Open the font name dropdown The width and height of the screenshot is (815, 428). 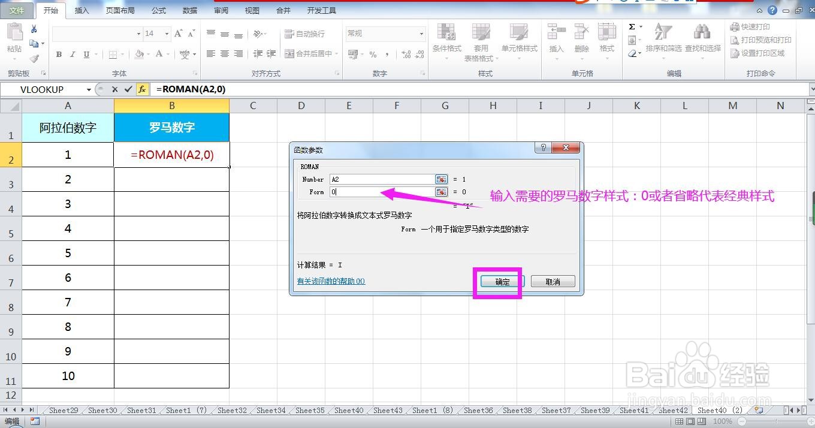[x=138, y=34]
